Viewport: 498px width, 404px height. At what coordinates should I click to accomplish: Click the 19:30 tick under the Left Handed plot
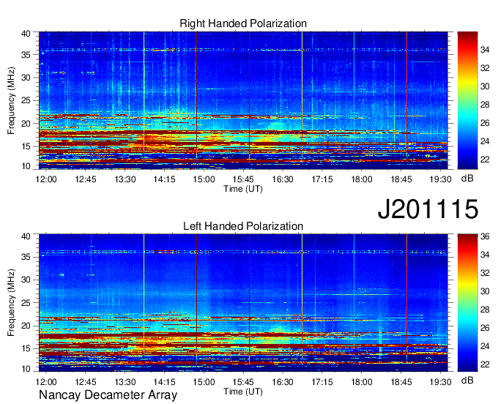[440, 382]
